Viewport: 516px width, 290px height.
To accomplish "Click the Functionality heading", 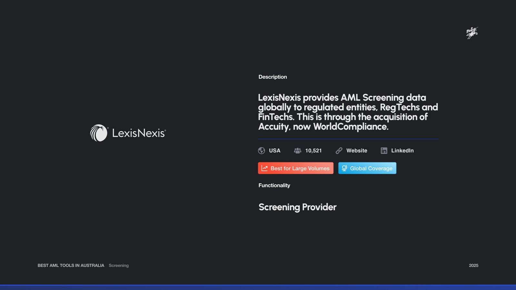I will pyautogui.click(x=274, y=185).
